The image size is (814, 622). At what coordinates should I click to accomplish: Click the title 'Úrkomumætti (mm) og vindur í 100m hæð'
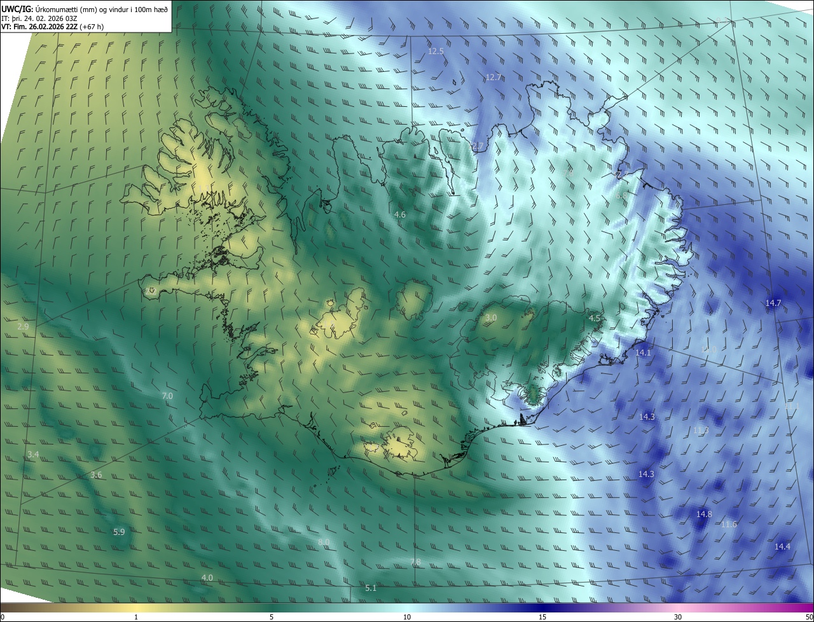coord(102,8)
